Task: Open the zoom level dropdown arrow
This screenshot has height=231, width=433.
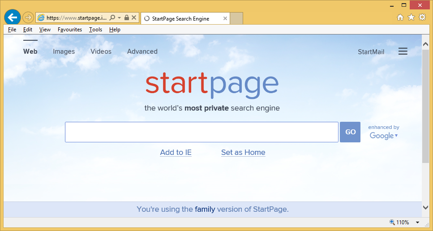Action: 417,222
